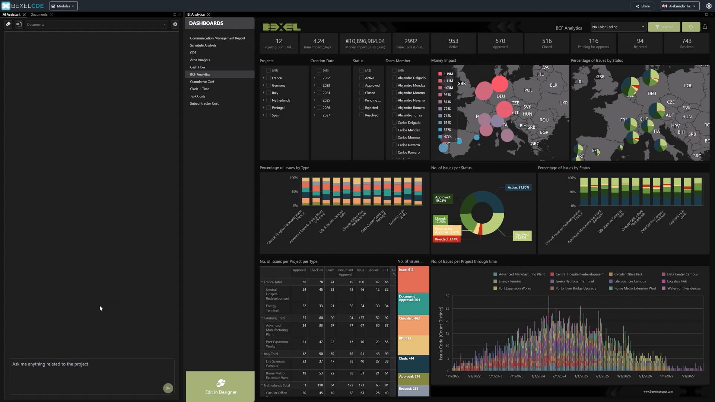
Task: Click the user avatar picture
Action: (665, 6)
